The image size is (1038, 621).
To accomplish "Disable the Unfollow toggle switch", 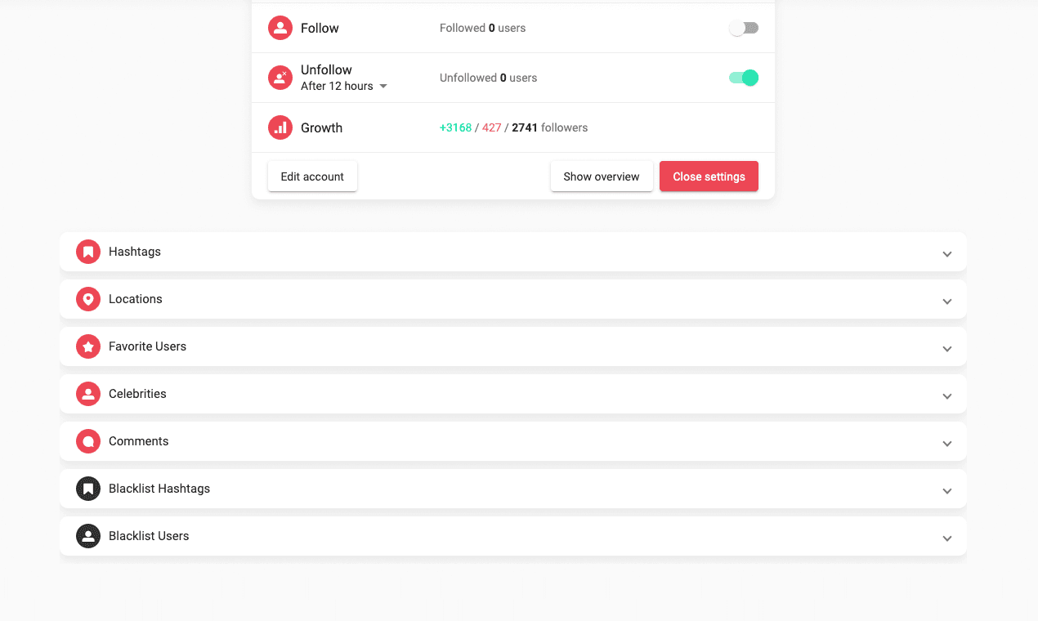I will 744,78.
